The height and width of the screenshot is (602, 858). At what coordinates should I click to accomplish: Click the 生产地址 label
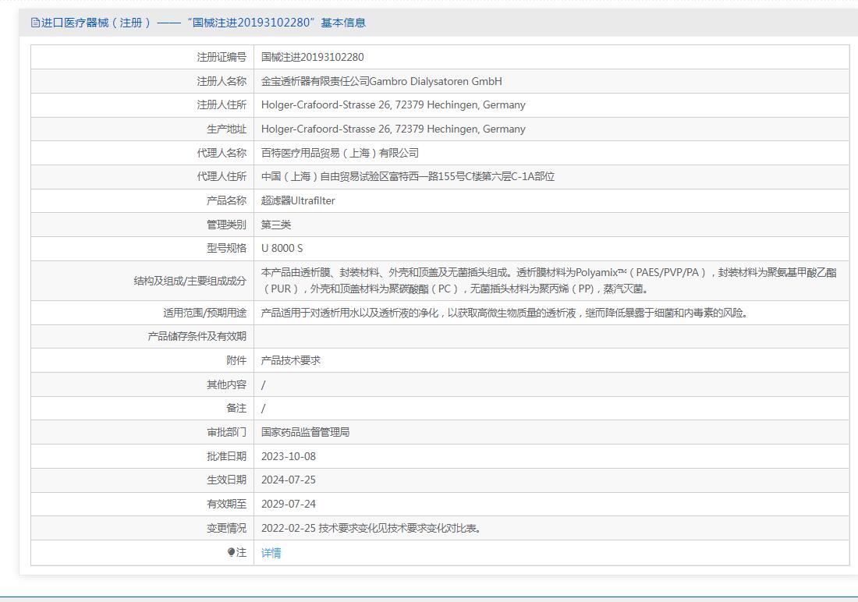point(226,129)
